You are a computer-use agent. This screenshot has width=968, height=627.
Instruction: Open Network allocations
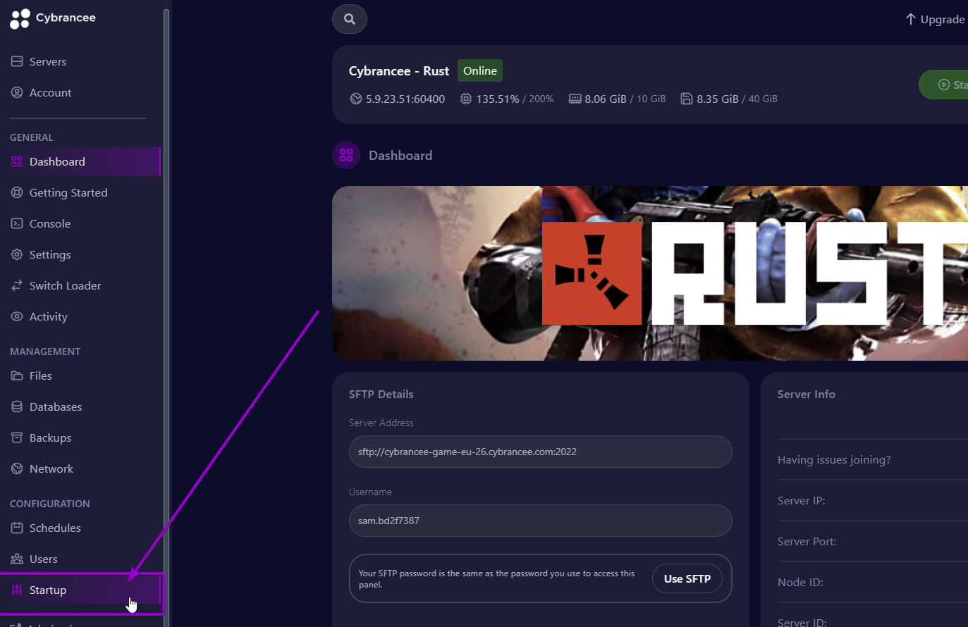click(50, 468)
